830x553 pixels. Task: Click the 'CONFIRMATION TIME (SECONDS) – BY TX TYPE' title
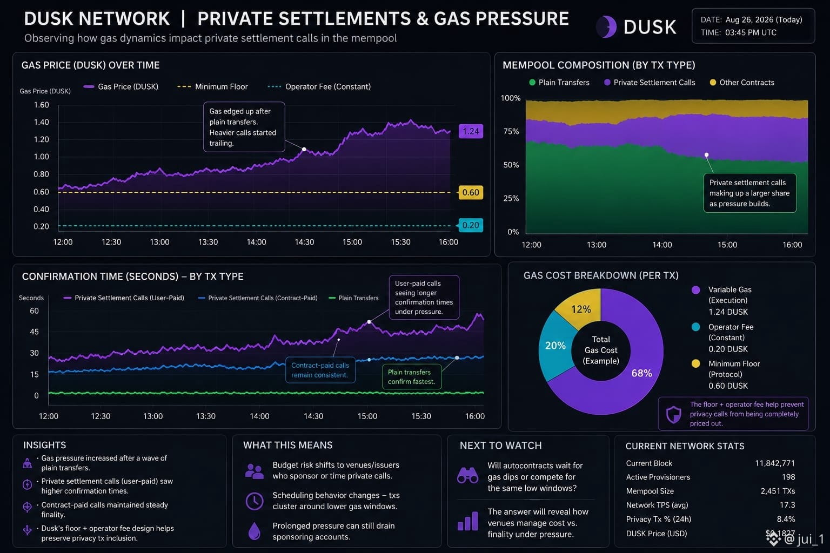[x=133, y=276]
